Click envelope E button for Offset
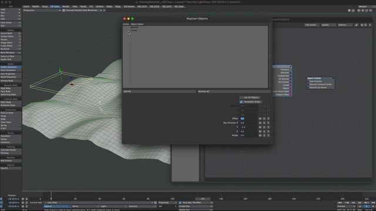376x211 pixels. (x=264, y=118)
